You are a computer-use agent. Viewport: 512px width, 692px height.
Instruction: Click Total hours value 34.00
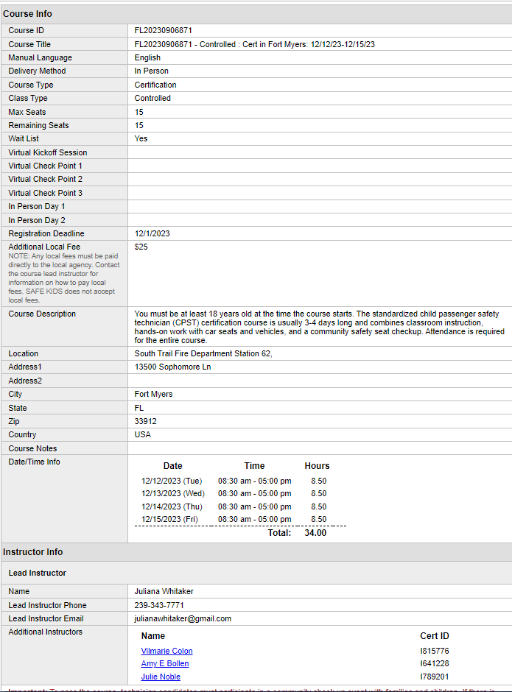click(x=315, y=533)
